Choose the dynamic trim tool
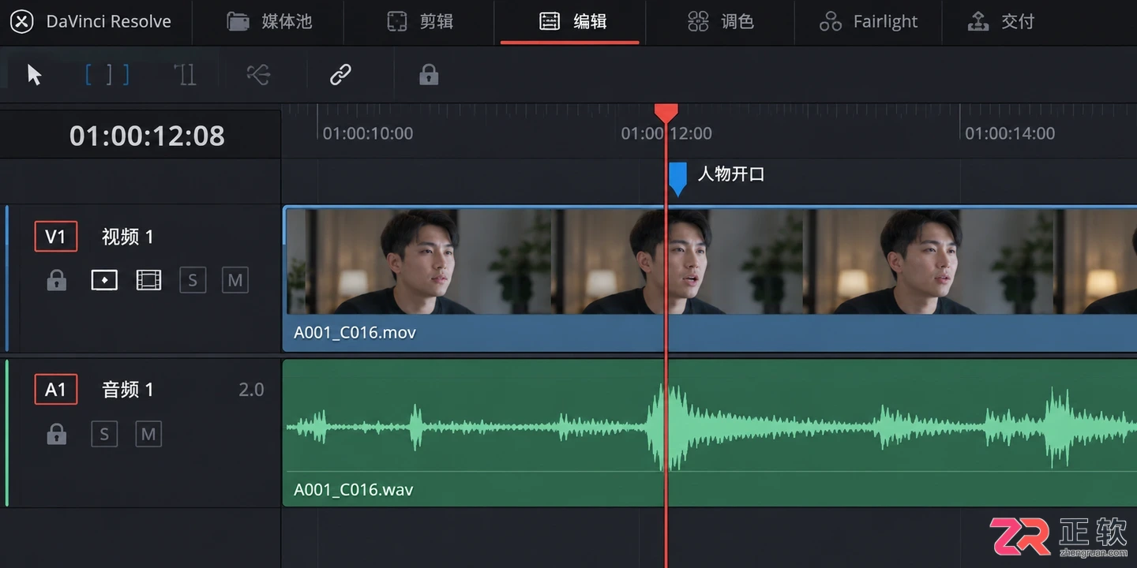This screenshot has height=568, width=1137. point(185,75)
